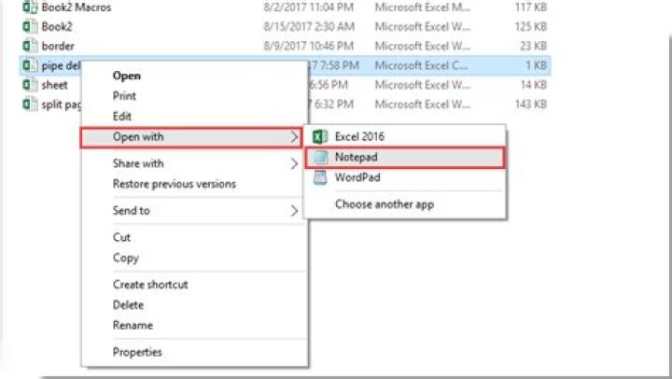Click the sheet Excel file icon
The width and height of the screenshot is (672, 379).
(30, 84)
